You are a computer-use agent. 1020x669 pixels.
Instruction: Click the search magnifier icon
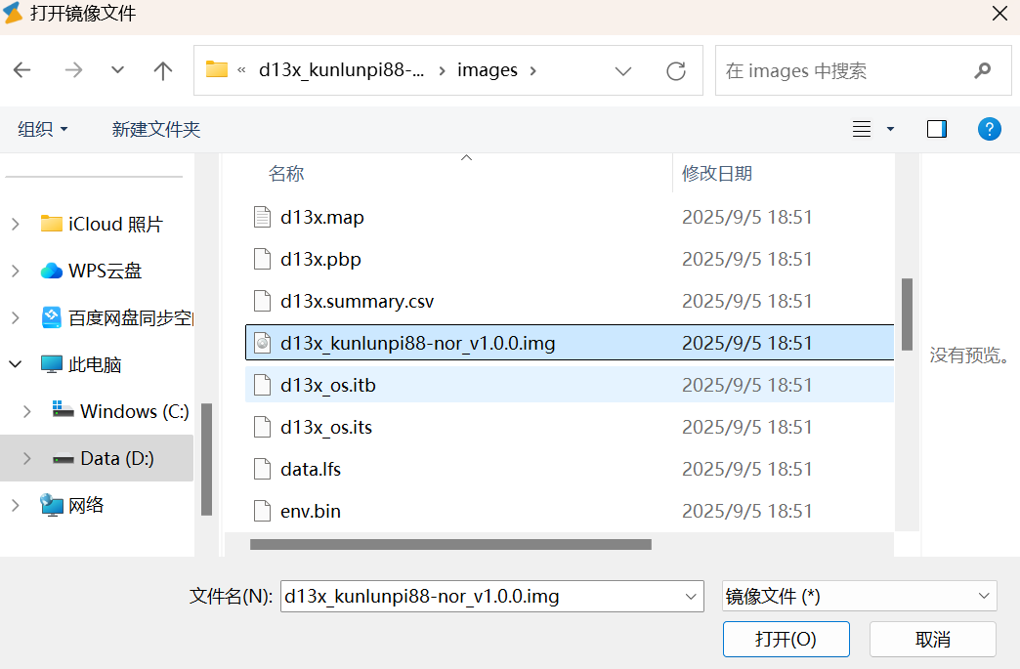pyautogui.click(x=982, y=70)
